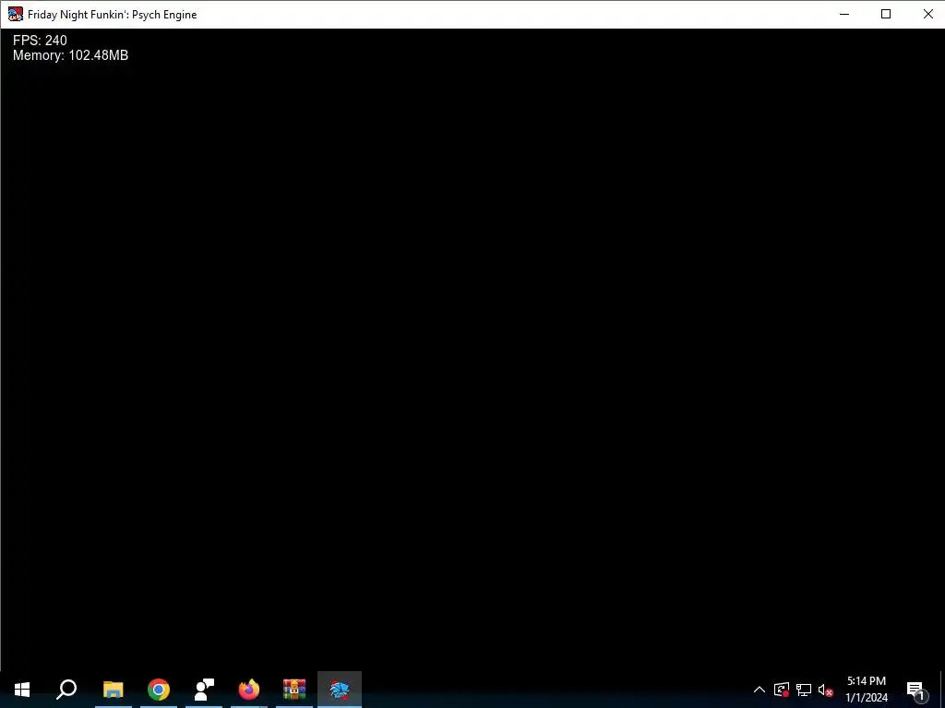
Task: Launch Google Chrome from taskbar
Action: pyautogui.click(x=159, y=690)
